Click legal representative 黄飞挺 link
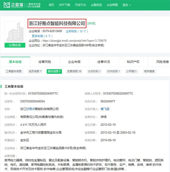 [x=105, y=109]
